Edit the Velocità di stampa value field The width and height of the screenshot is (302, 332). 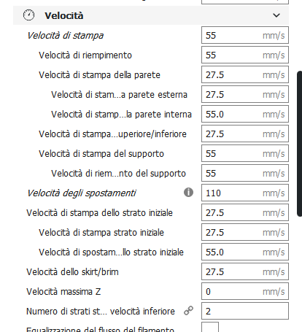click(x=245, y=35)
